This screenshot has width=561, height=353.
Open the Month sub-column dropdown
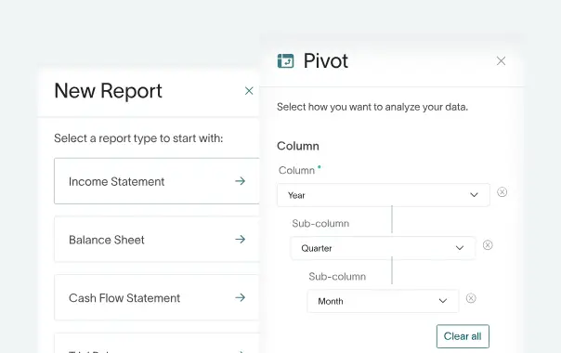point(383,301)
